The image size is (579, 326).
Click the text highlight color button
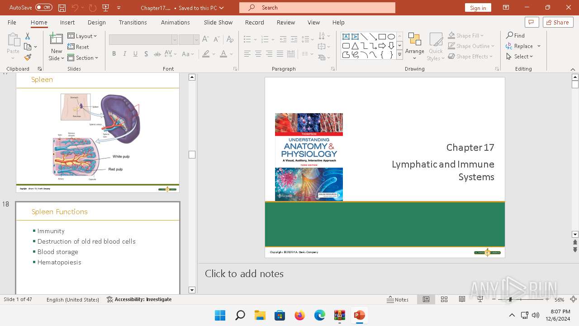206,54
